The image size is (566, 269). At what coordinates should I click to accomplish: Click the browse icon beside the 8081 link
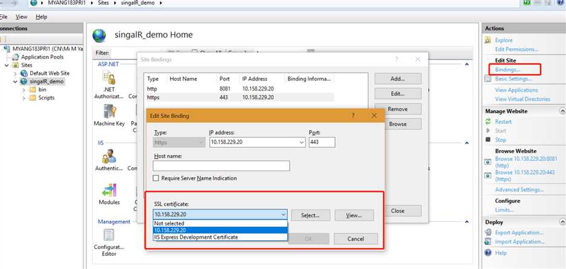488,162
